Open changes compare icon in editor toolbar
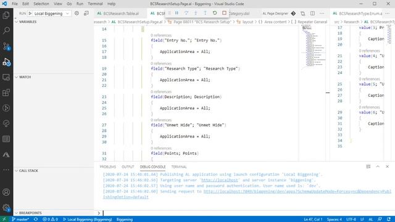 click(303, 14)
